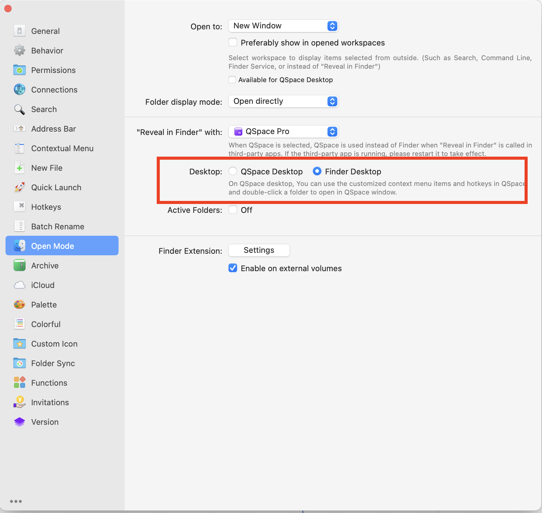Click the Open Mode Finder icon
Viewport: 542px width, 513px height.
click(20, 246)
